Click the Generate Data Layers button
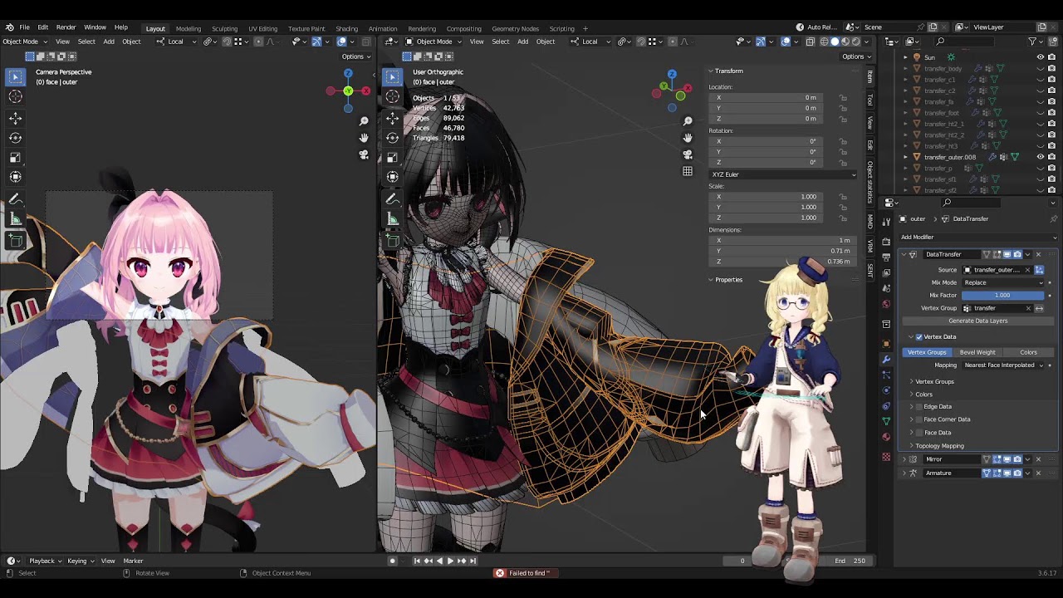The height and width of the screenshot is (598, 1063). click(x=977, y=321)
